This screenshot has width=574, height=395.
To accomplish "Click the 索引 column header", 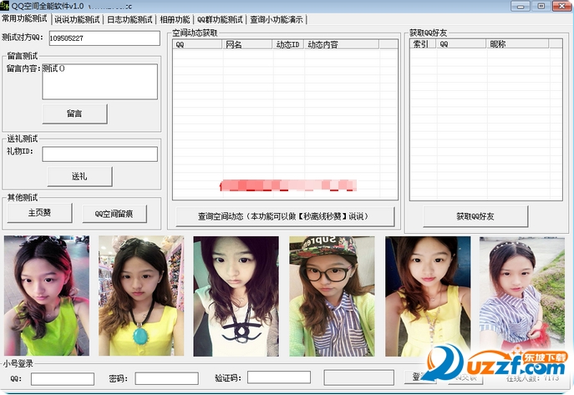I will 423,44.
